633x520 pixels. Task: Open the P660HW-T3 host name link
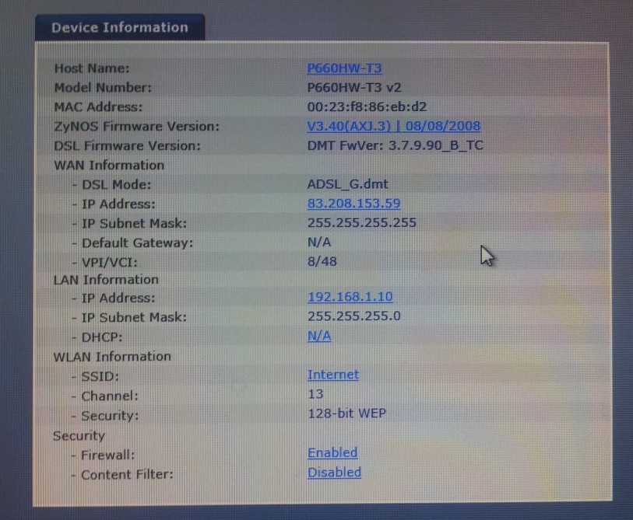(x=344, y=68)
